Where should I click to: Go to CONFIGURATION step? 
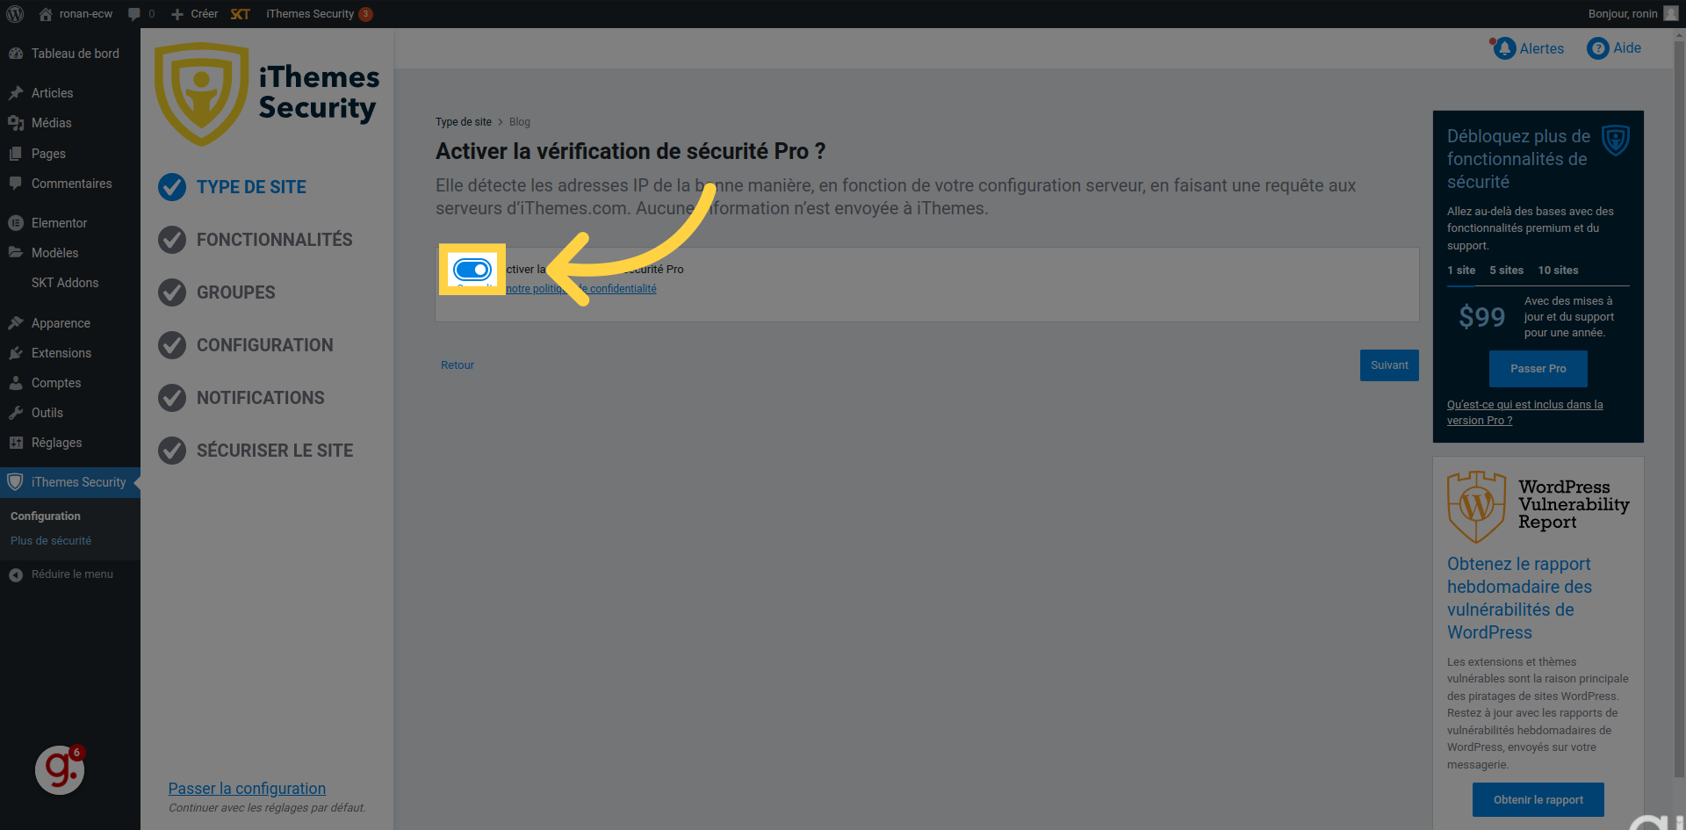click(x=246, y=345)
